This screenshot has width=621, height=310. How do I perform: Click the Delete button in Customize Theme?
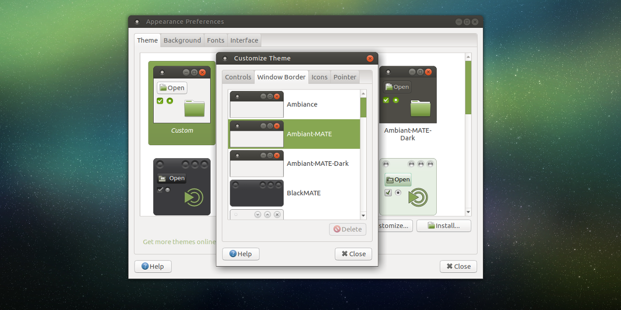pyautogui.click(x=348, y=229)
